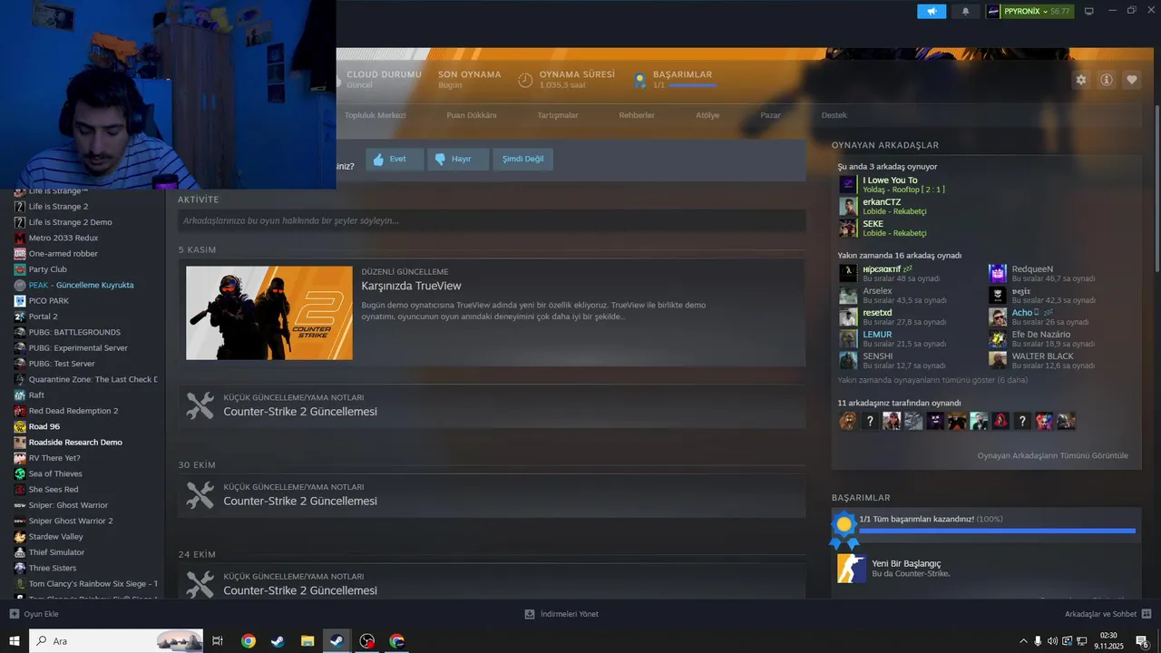Image resolution: width=1161 pixels, height=653 pixels.
Task: Select Stardew Valley in library
Action: tap(55, 537)
